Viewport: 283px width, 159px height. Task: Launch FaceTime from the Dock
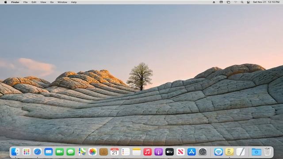tap(60, 152)
